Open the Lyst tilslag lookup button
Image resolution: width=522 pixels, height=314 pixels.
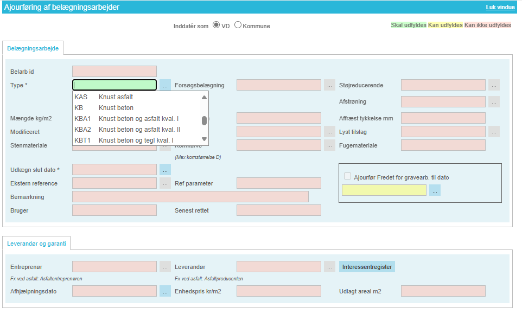coord(494,132)
